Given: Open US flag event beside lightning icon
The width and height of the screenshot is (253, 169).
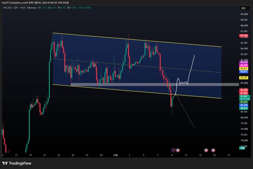Looking at the screenshot, I should (x=177, y=150).
